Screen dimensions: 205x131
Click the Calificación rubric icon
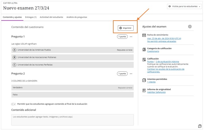(x=144, y=60)
